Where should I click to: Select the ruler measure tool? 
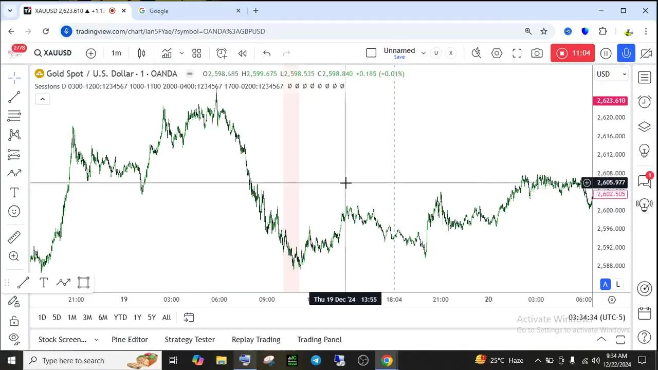coord(14,237)
